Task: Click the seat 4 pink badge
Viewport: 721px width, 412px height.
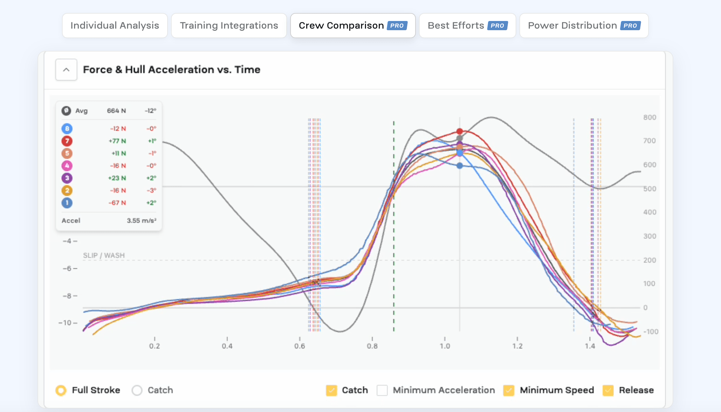Action: coord(67,166)
